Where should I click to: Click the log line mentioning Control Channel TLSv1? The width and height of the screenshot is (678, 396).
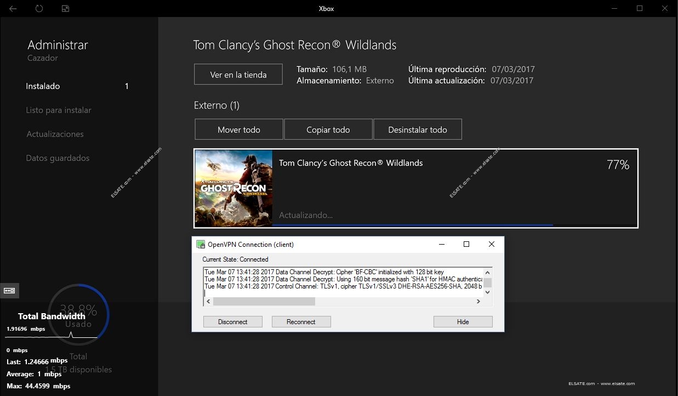point(343,286)
